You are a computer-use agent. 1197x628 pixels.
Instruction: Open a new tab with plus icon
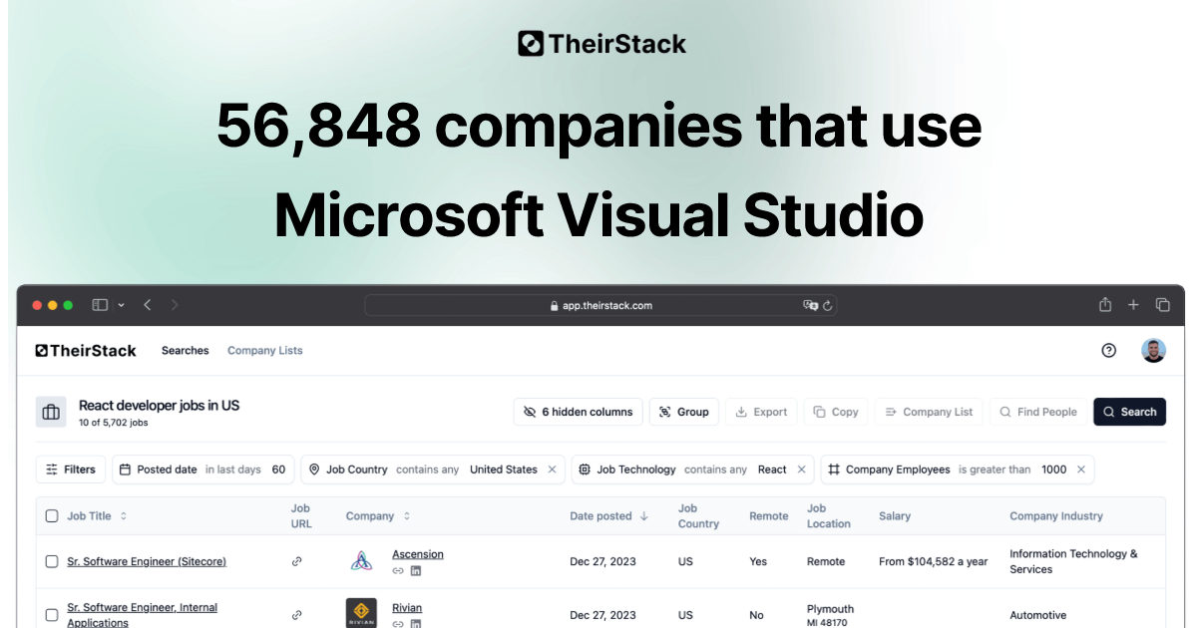pos(1133,305)
